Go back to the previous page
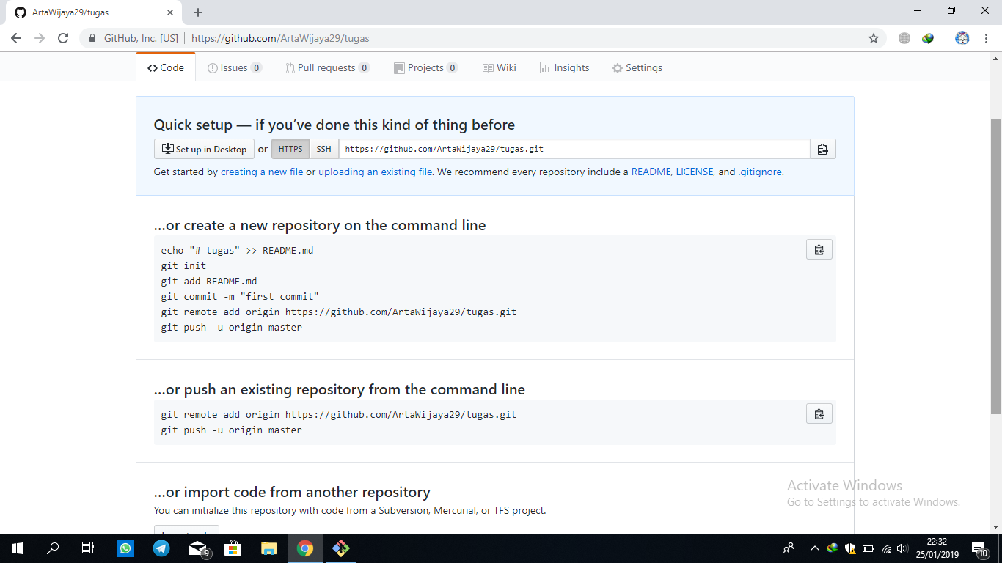 click(16, 38)
